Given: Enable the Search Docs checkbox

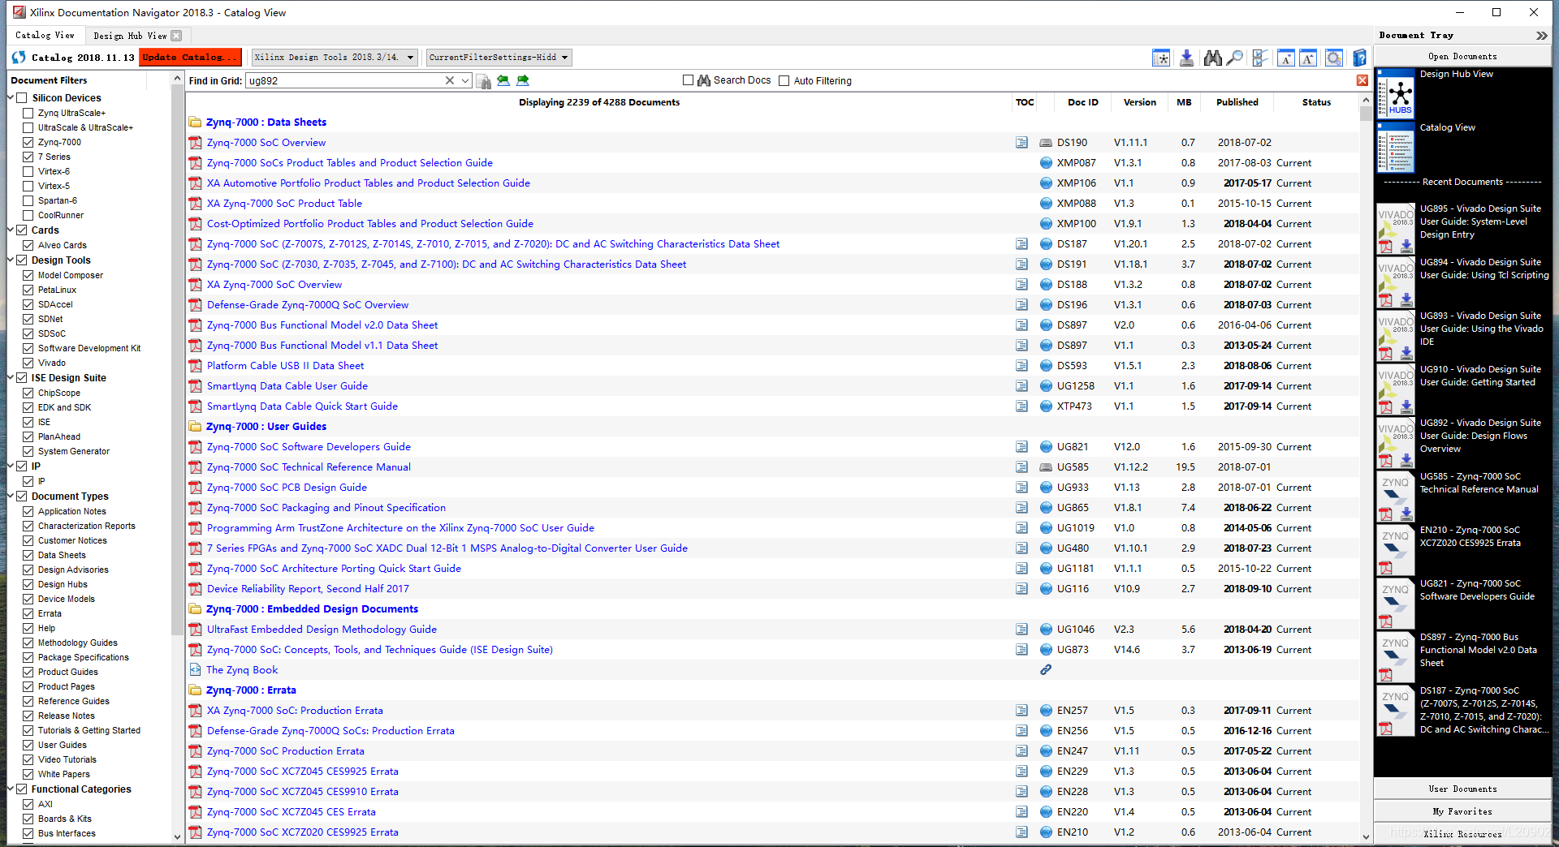Looking at the screenshot, I should point(689,80).
